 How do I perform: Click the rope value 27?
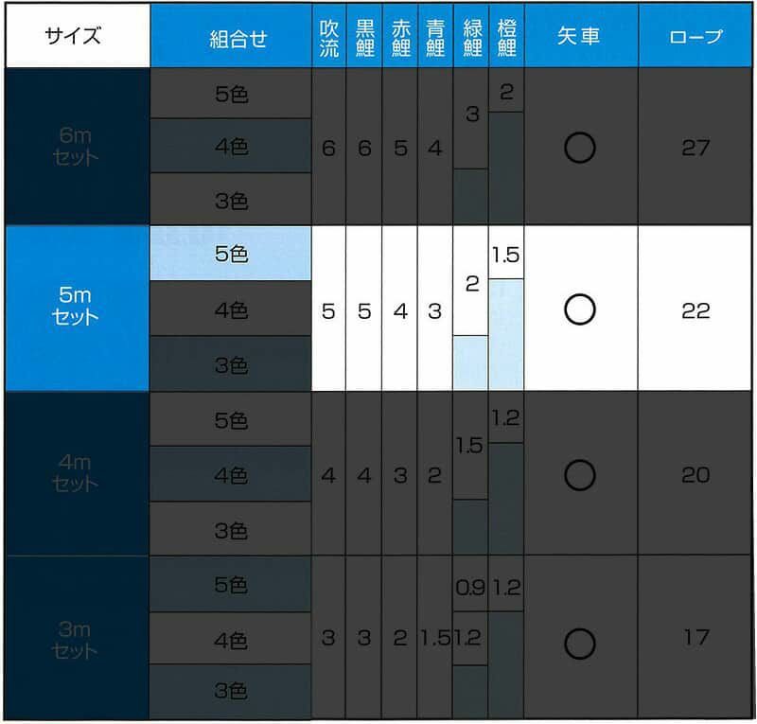(x=695, y=148)
